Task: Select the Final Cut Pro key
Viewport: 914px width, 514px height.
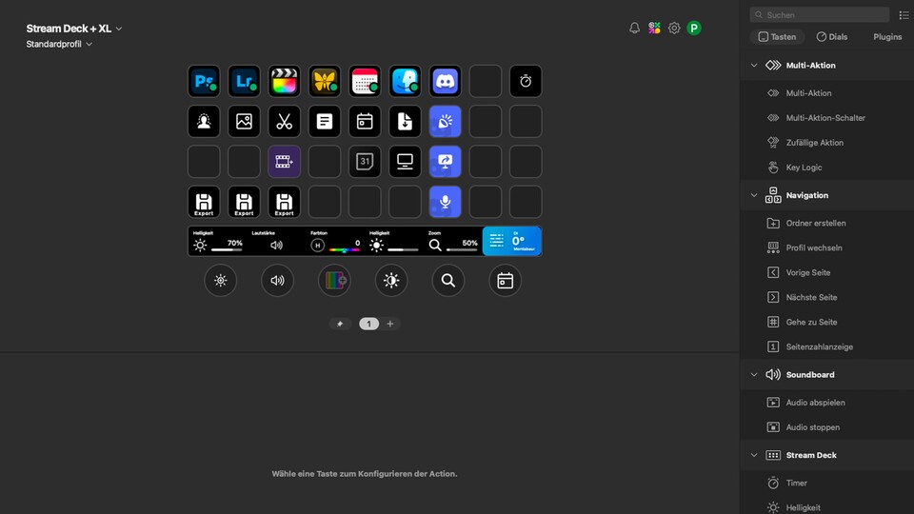Action: click(284, 81)
